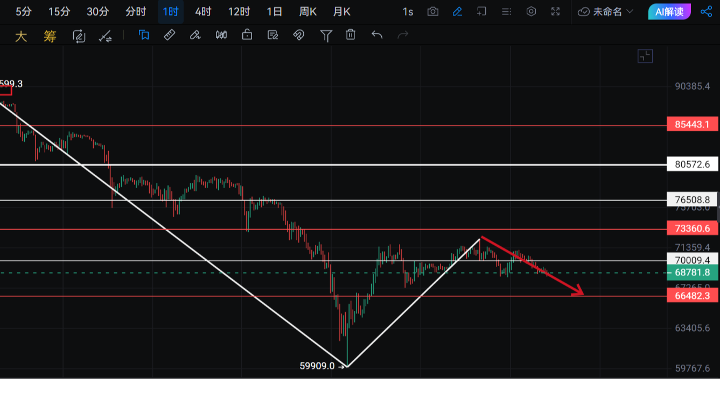Open the filter funnel tool
This screenshot has height=406, width=720.
(326, 35)
